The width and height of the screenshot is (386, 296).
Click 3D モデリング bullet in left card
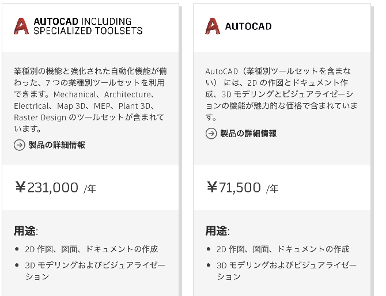[x=95, y=271]
